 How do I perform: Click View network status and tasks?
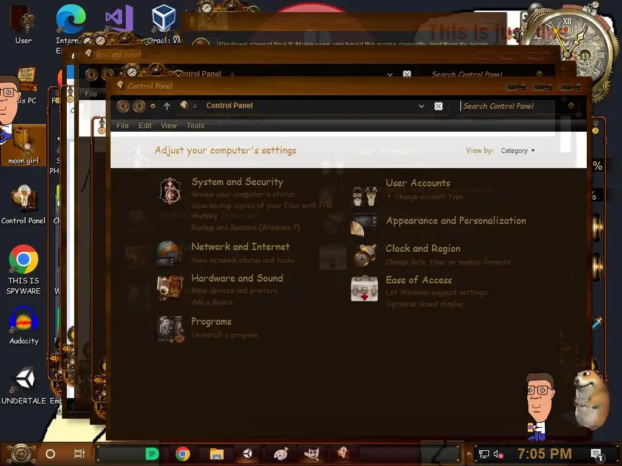[x=243, y=260]
